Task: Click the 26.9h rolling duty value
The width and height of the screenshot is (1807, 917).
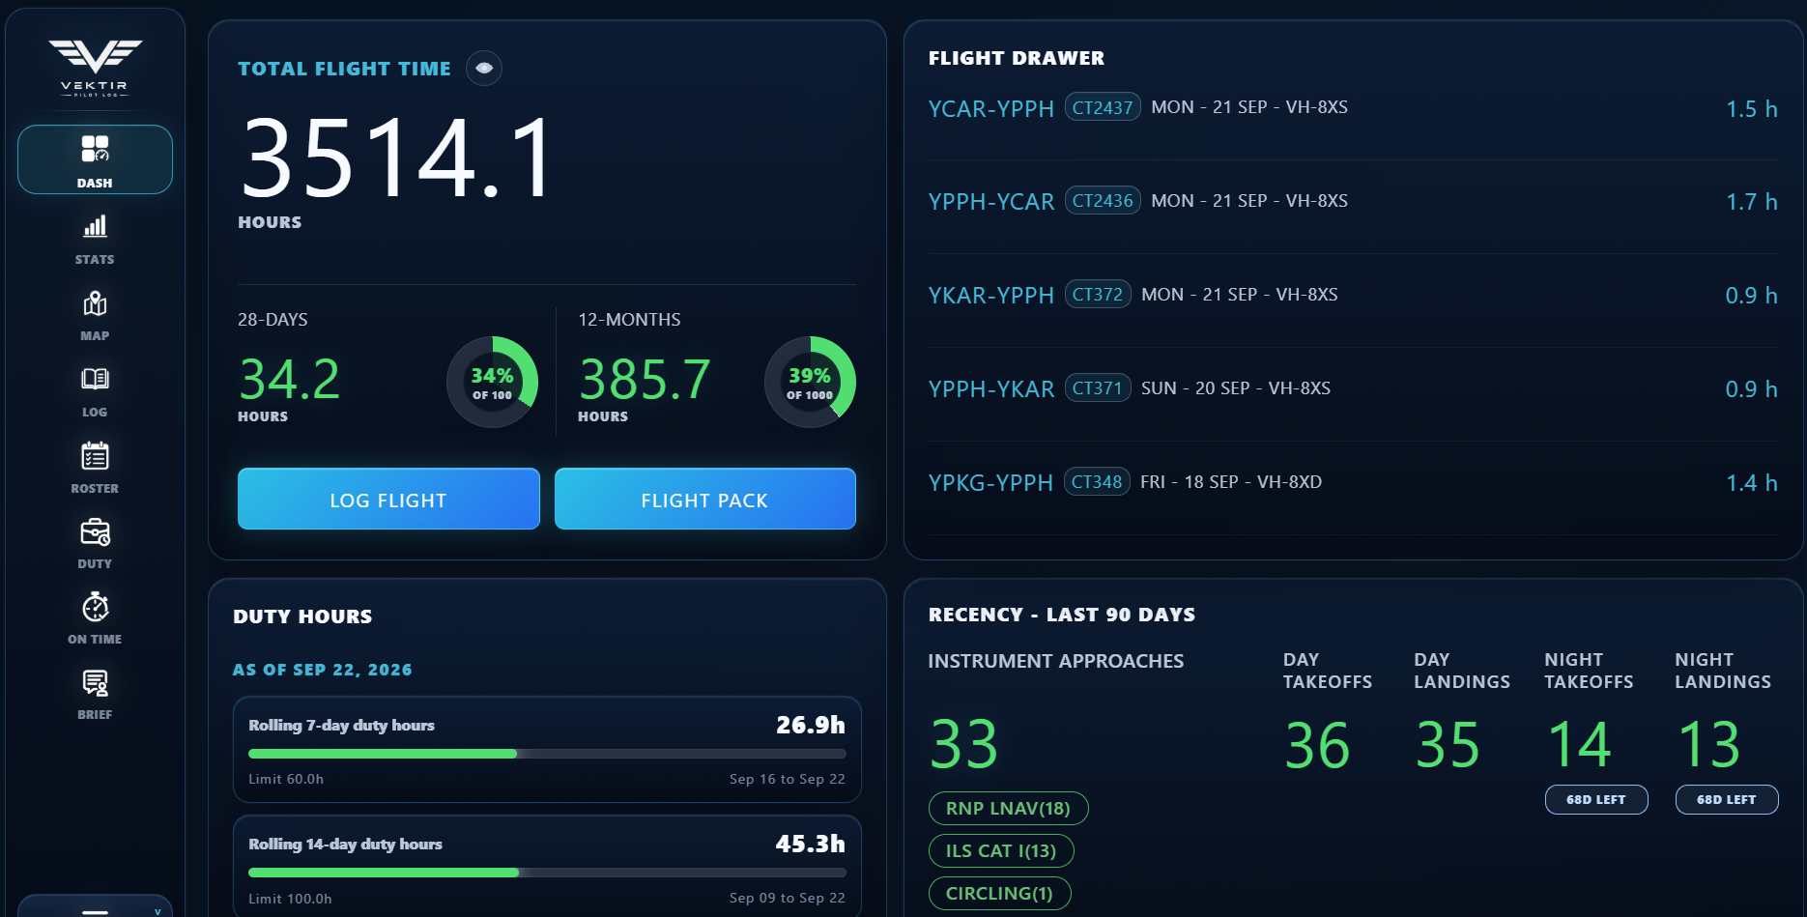Action: click(x=811, y=725)
